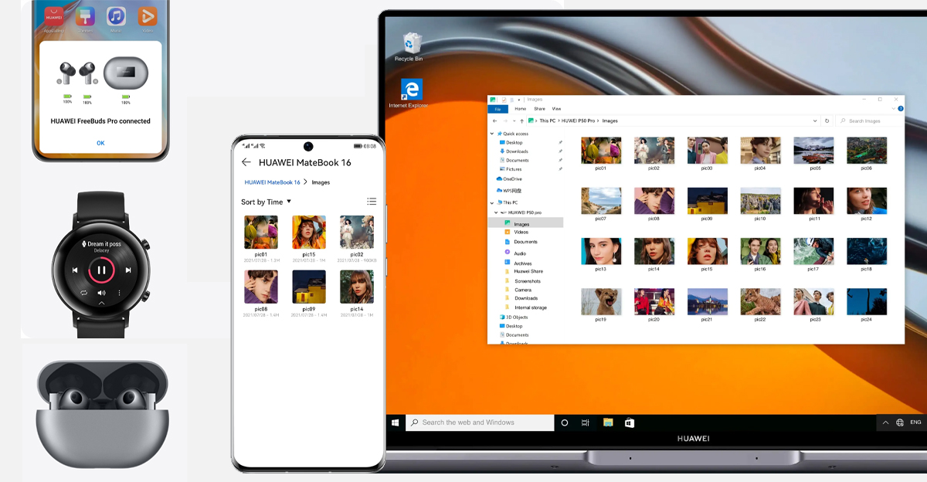Tap the back arrow on phone file manager
927x482 pixels.
click(246, 162)
